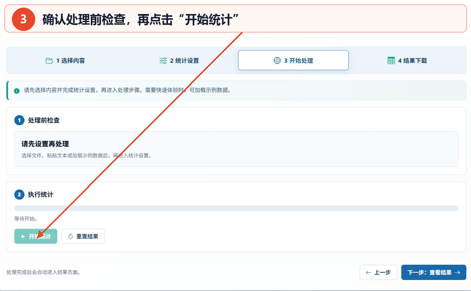Go to the 4 结果下载 tab
The width and height of the screenshot is (471, 291).
point(407,61)
